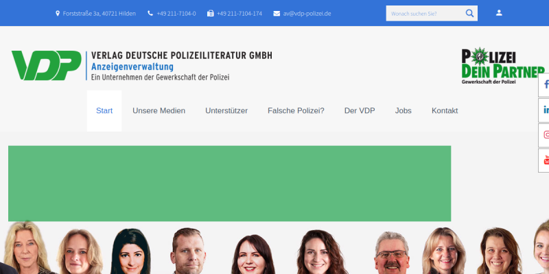549x274 pixels.
Task: Click the Polizei Dein Partner logo
Action: (503, 66)
